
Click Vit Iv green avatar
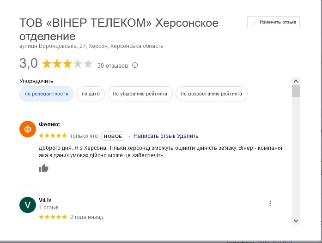coord(28,205)
